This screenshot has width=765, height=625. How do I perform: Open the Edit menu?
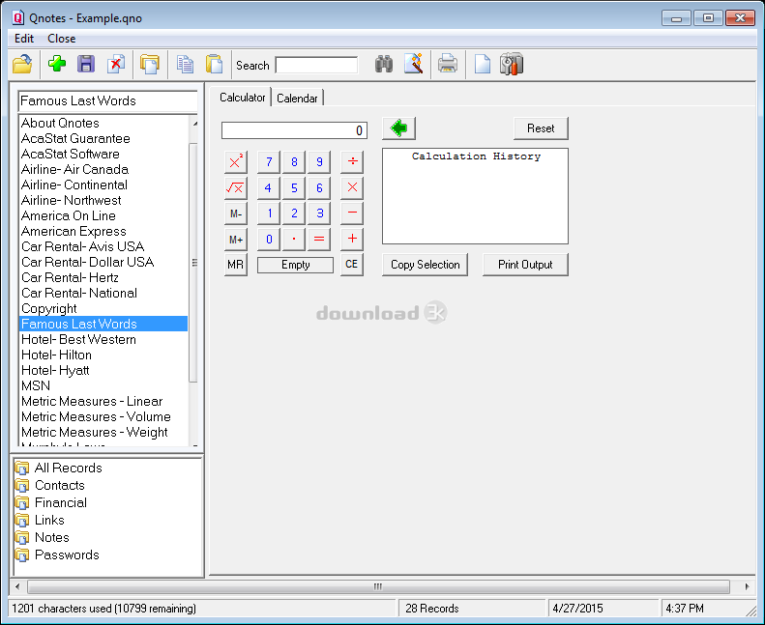(x=24, y=39)
